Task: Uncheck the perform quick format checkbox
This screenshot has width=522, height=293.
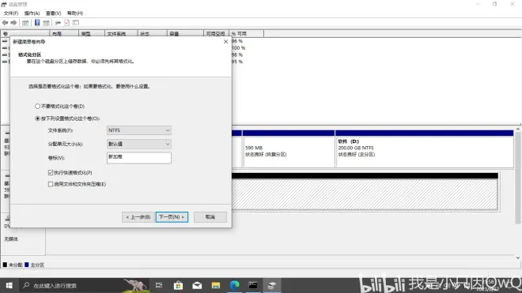Action: click(x=51, y=172)
